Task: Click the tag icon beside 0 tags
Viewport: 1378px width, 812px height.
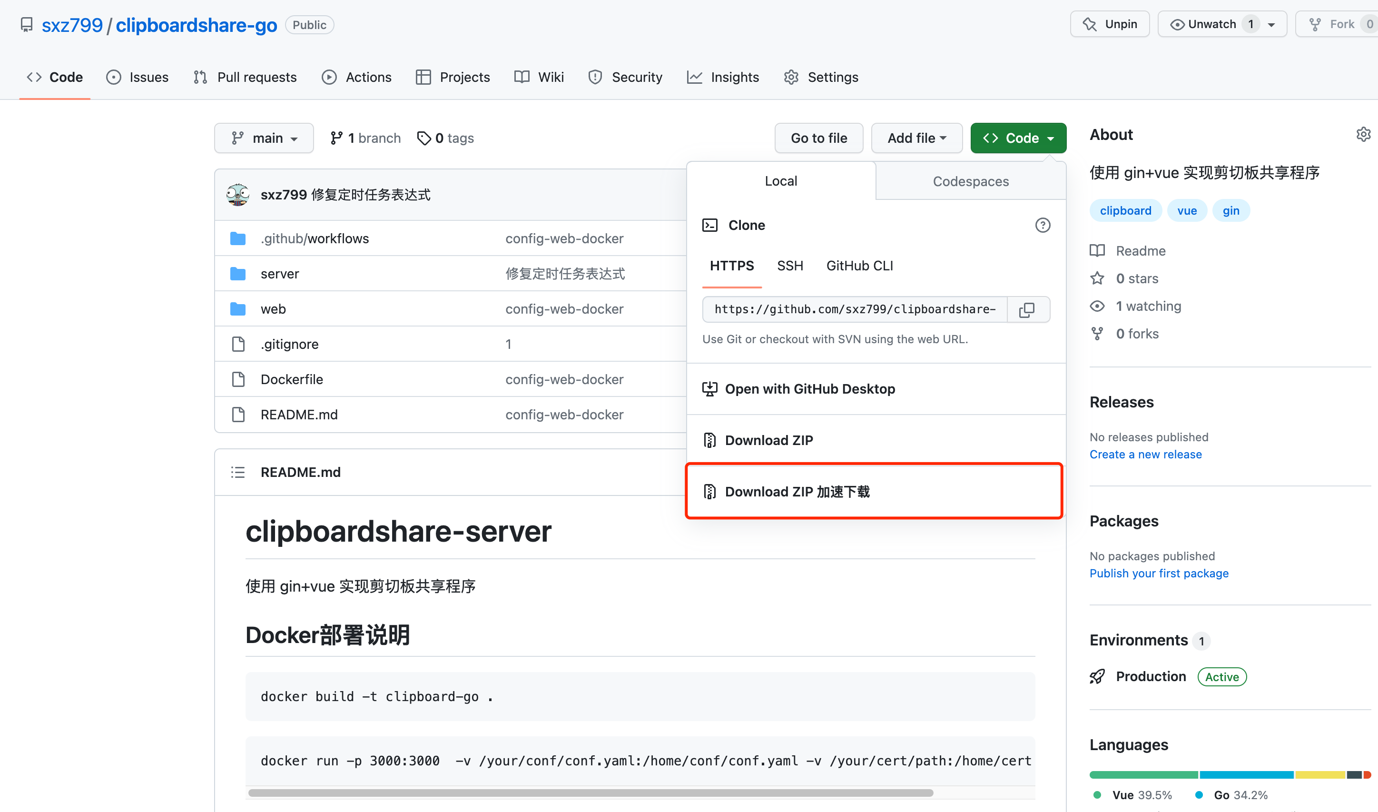Action: [x=424, y=139]
